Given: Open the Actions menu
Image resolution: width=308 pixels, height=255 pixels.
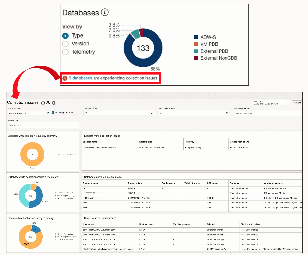Looking at the screenshot, I should (298, 103).
